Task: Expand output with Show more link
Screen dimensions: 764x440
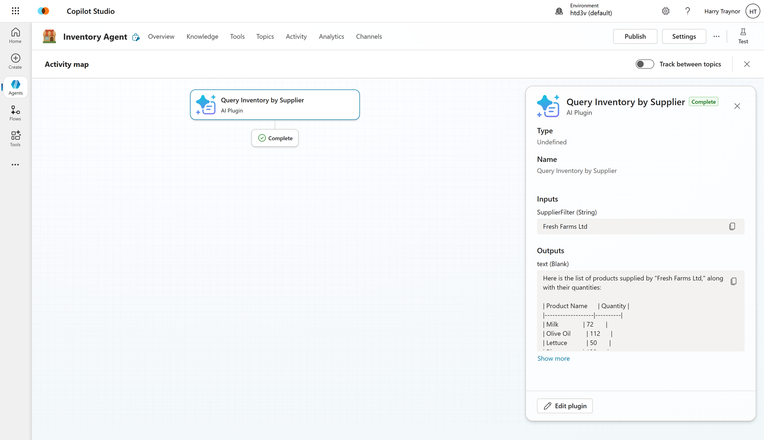Action: [x=554, y=358]
